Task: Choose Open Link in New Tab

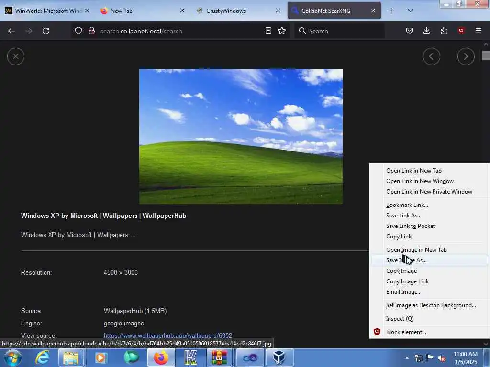Action: [x=414, y=171]
